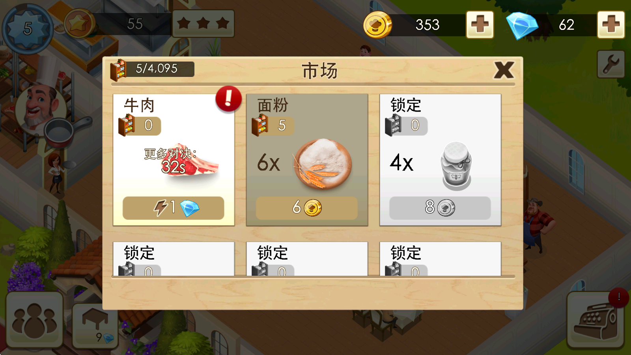Add more diamonds with plus button
The image size is (631, 355).
(610, 24)
